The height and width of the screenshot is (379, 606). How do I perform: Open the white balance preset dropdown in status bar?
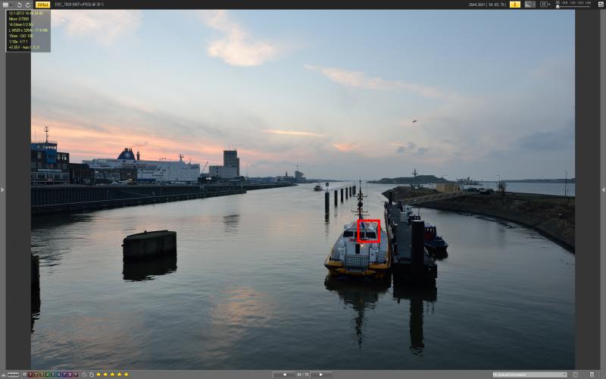pos(529,374)
